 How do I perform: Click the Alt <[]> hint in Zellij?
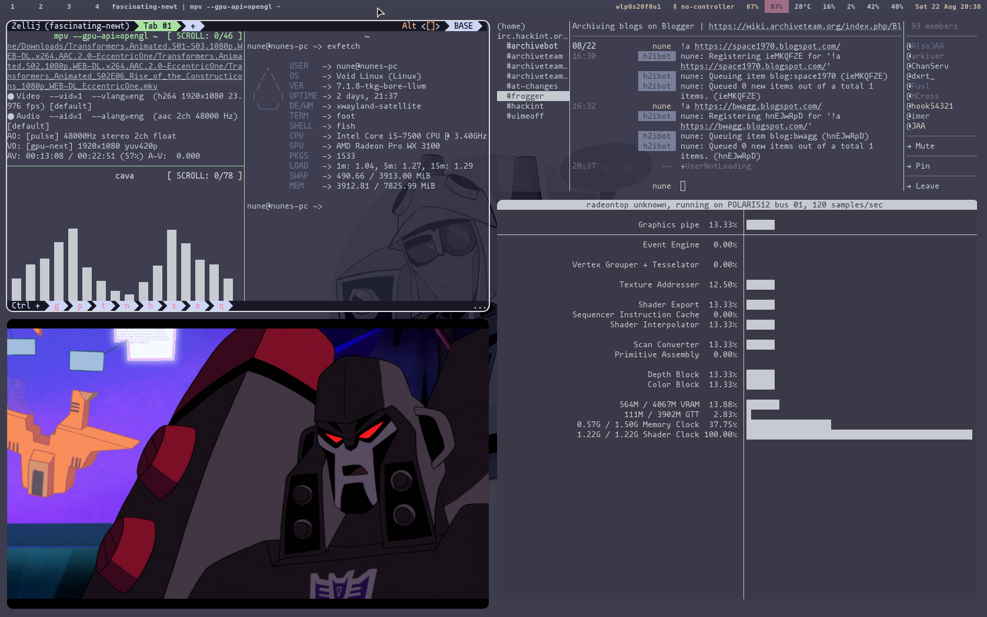(x=421, y=26)
